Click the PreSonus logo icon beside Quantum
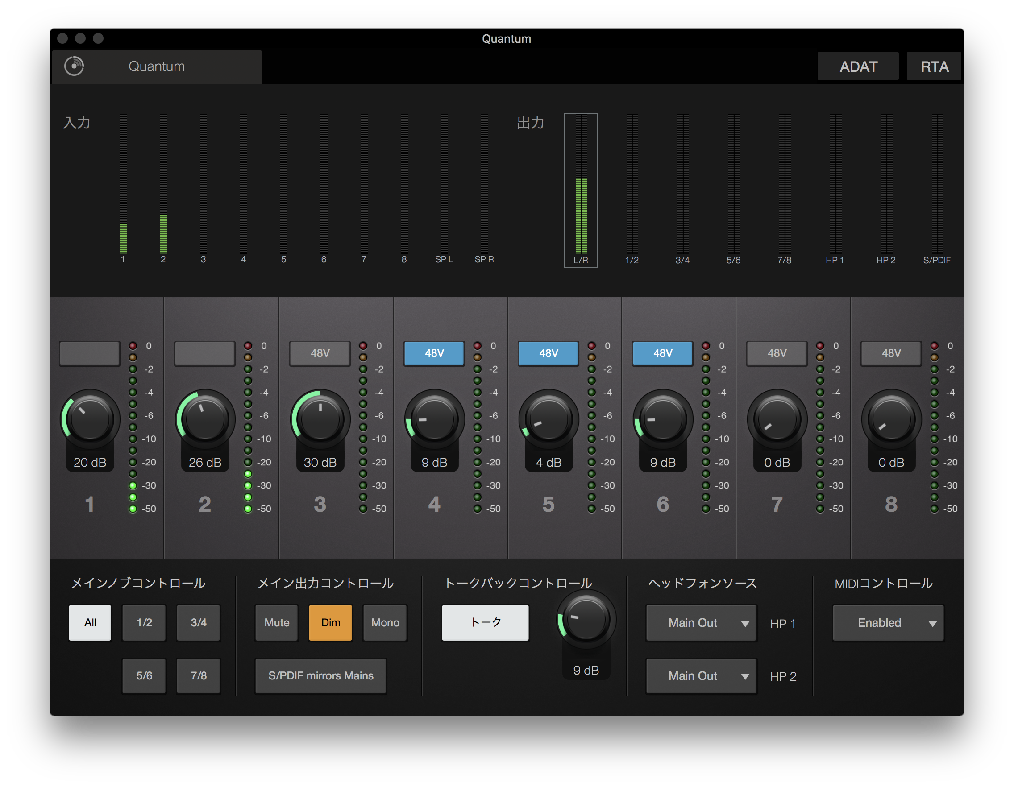The width and height of the screenshot is (1014, 787). [74, 66]
